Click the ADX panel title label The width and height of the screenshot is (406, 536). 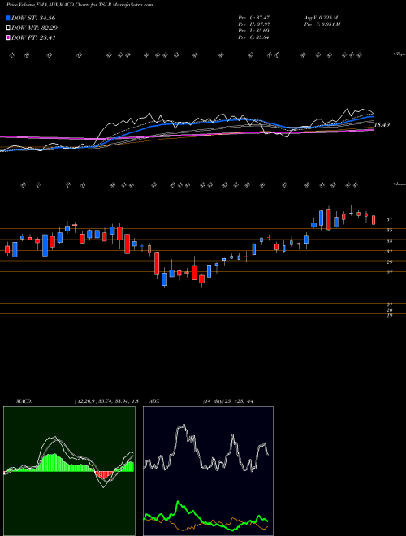(x=154, y=401)
